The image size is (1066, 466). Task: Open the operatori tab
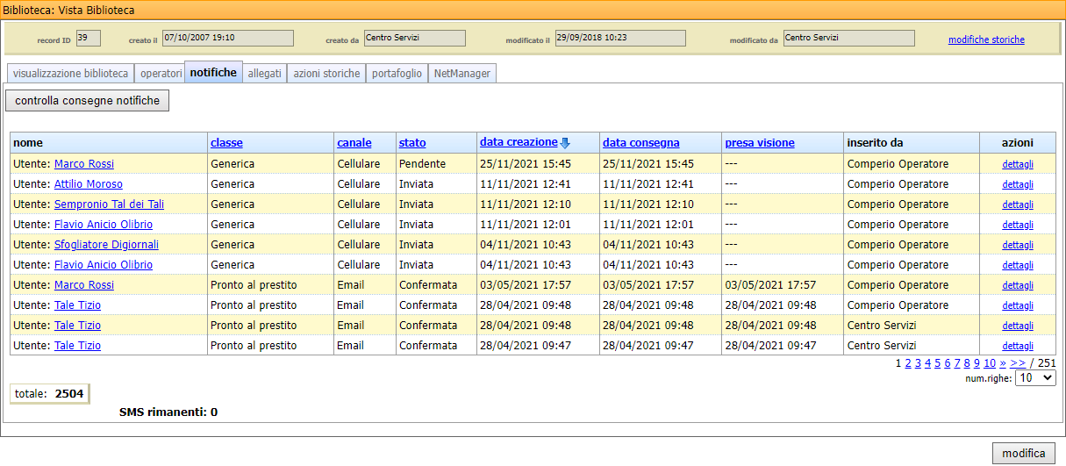coord(161,74)
